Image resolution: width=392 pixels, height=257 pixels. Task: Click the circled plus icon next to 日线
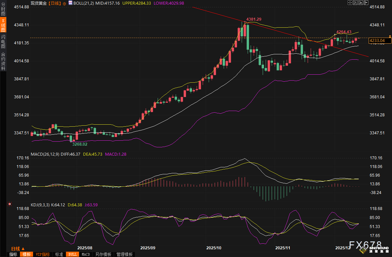[x=64, y=3]
